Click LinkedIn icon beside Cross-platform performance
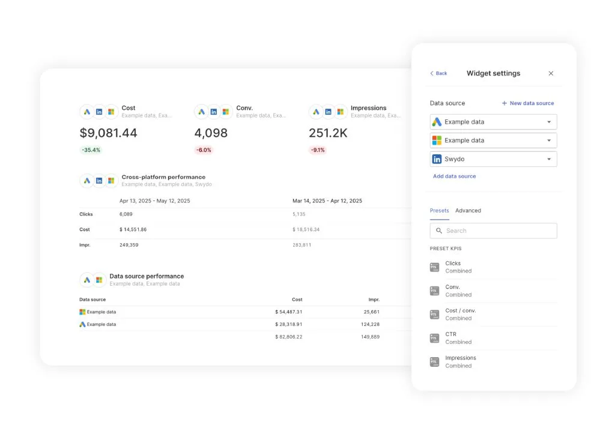The image size is (615, 443). pyautogui.click(x=99, y=181)
